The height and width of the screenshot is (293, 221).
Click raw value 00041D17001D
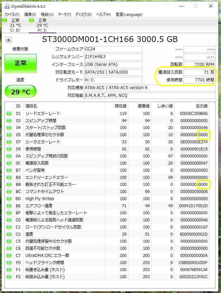coord(193,206)
